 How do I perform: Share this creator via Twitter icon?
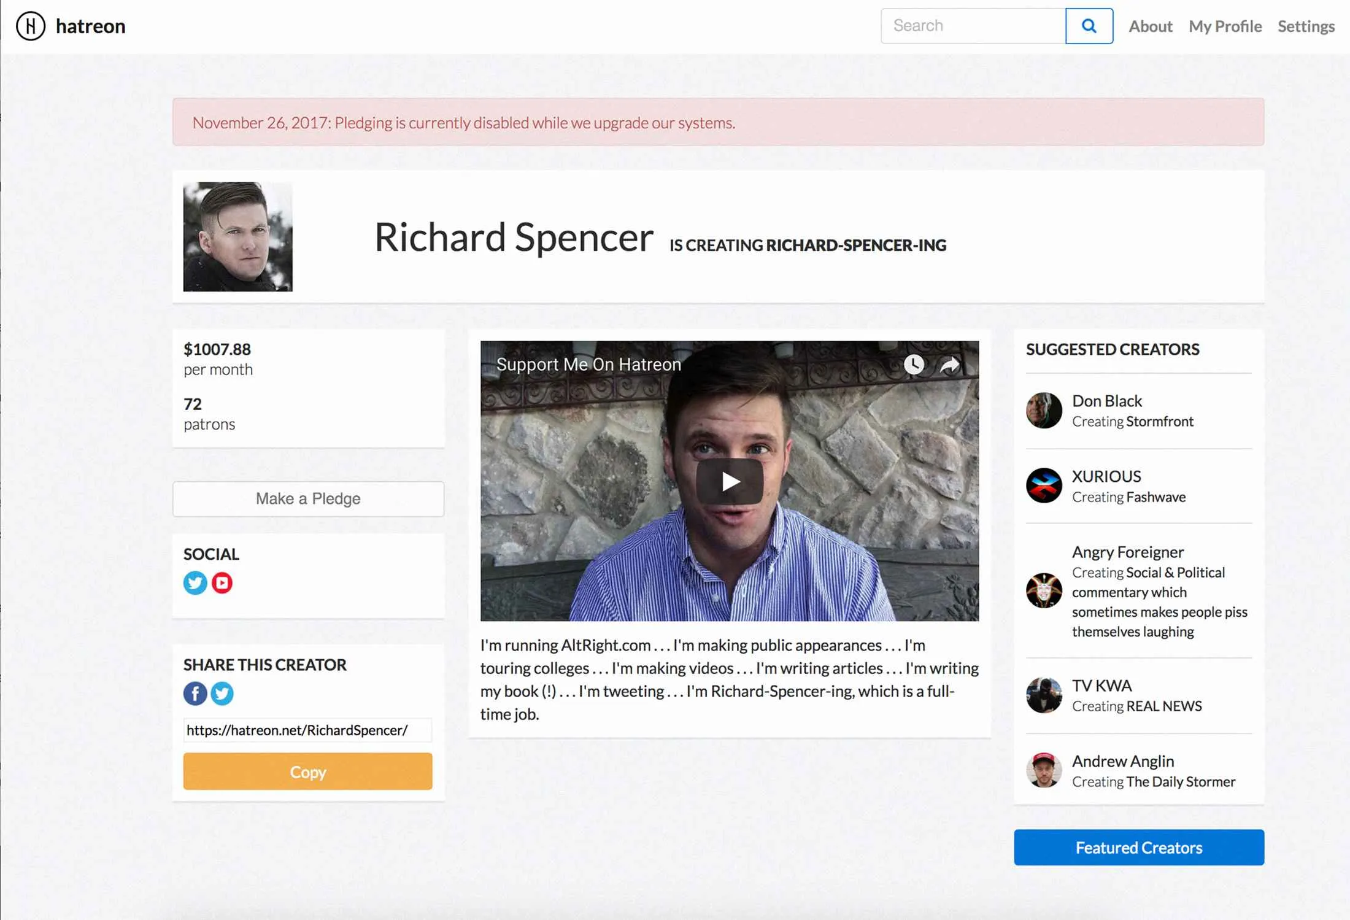click(222, 694)
